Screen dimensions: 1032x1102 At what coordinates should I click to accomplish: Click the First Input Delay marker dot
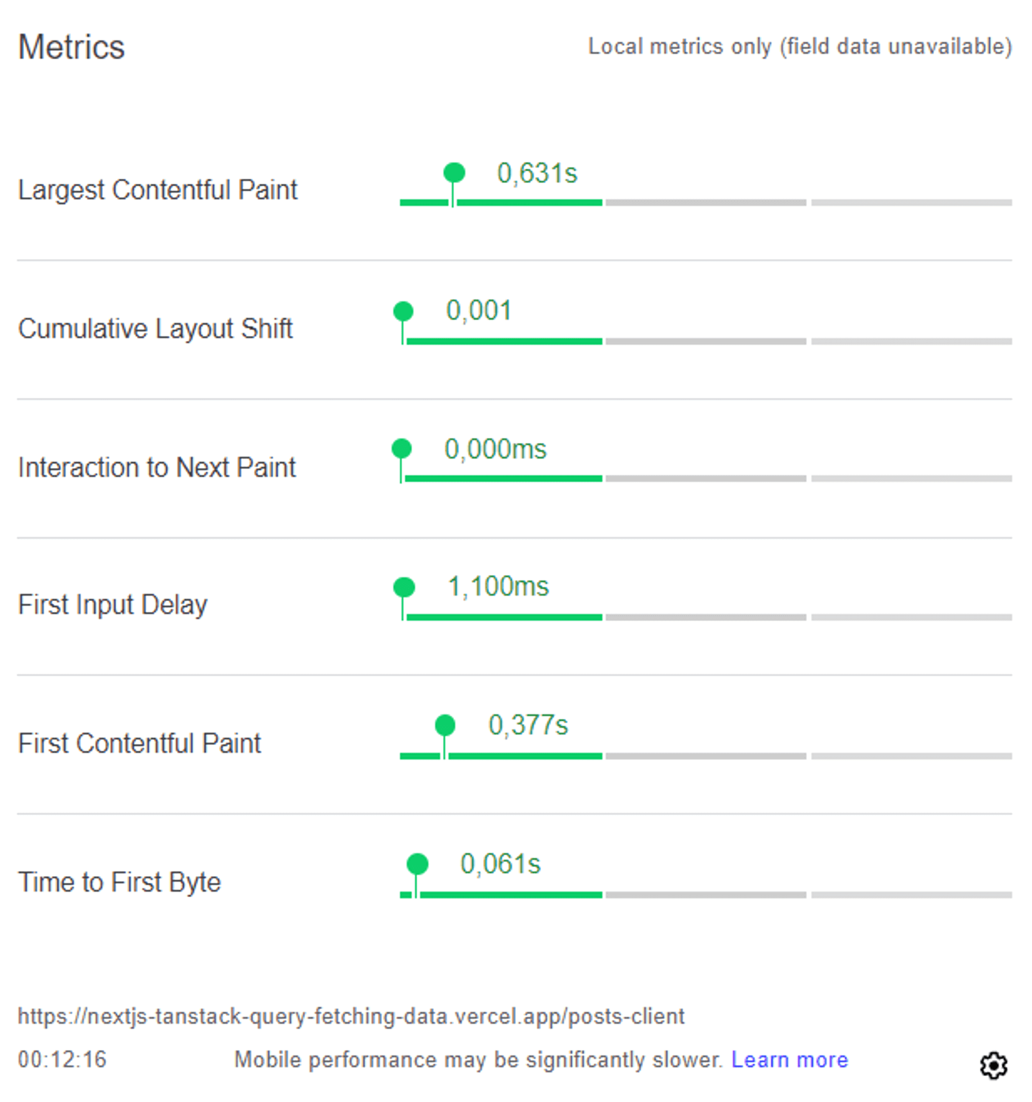click(404, 587)
